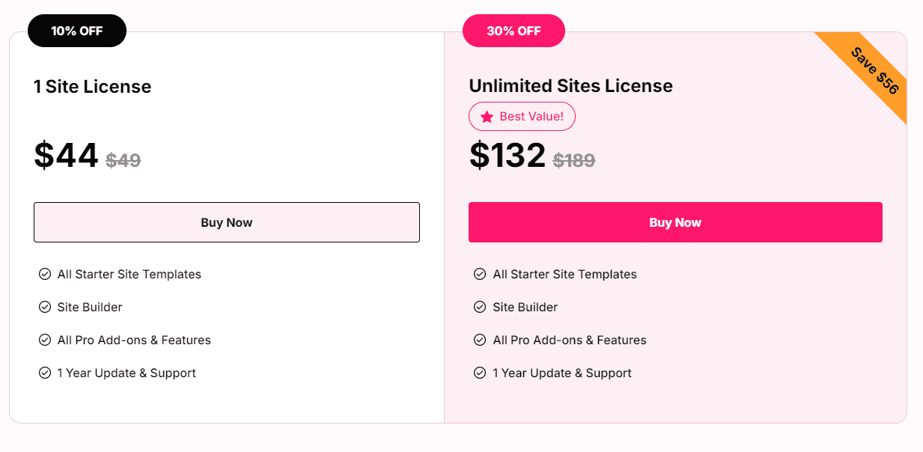Click the checkmark next to Site Builder on left card
Viewport: 923px width, 452px height.
coord(44,307)
